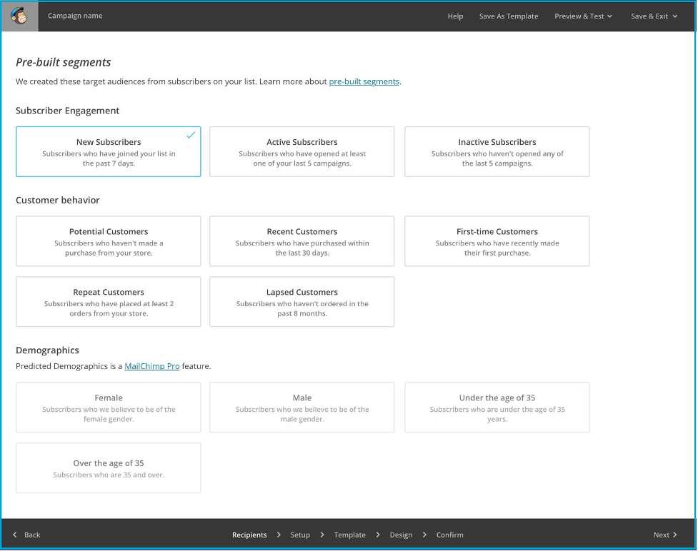The width and height of the screenshot is (698, 551).
Task: Choose the Recent Customers segment
Action: tap(301, 241)
